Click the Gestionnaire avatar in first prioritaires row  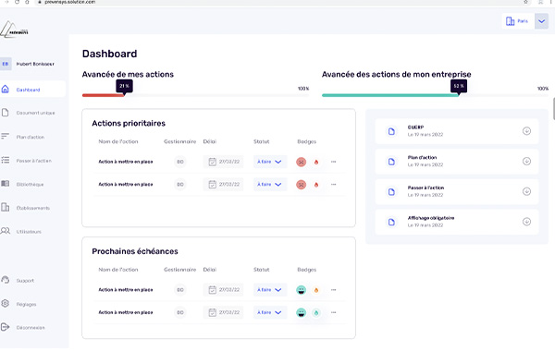click(180, 162)
